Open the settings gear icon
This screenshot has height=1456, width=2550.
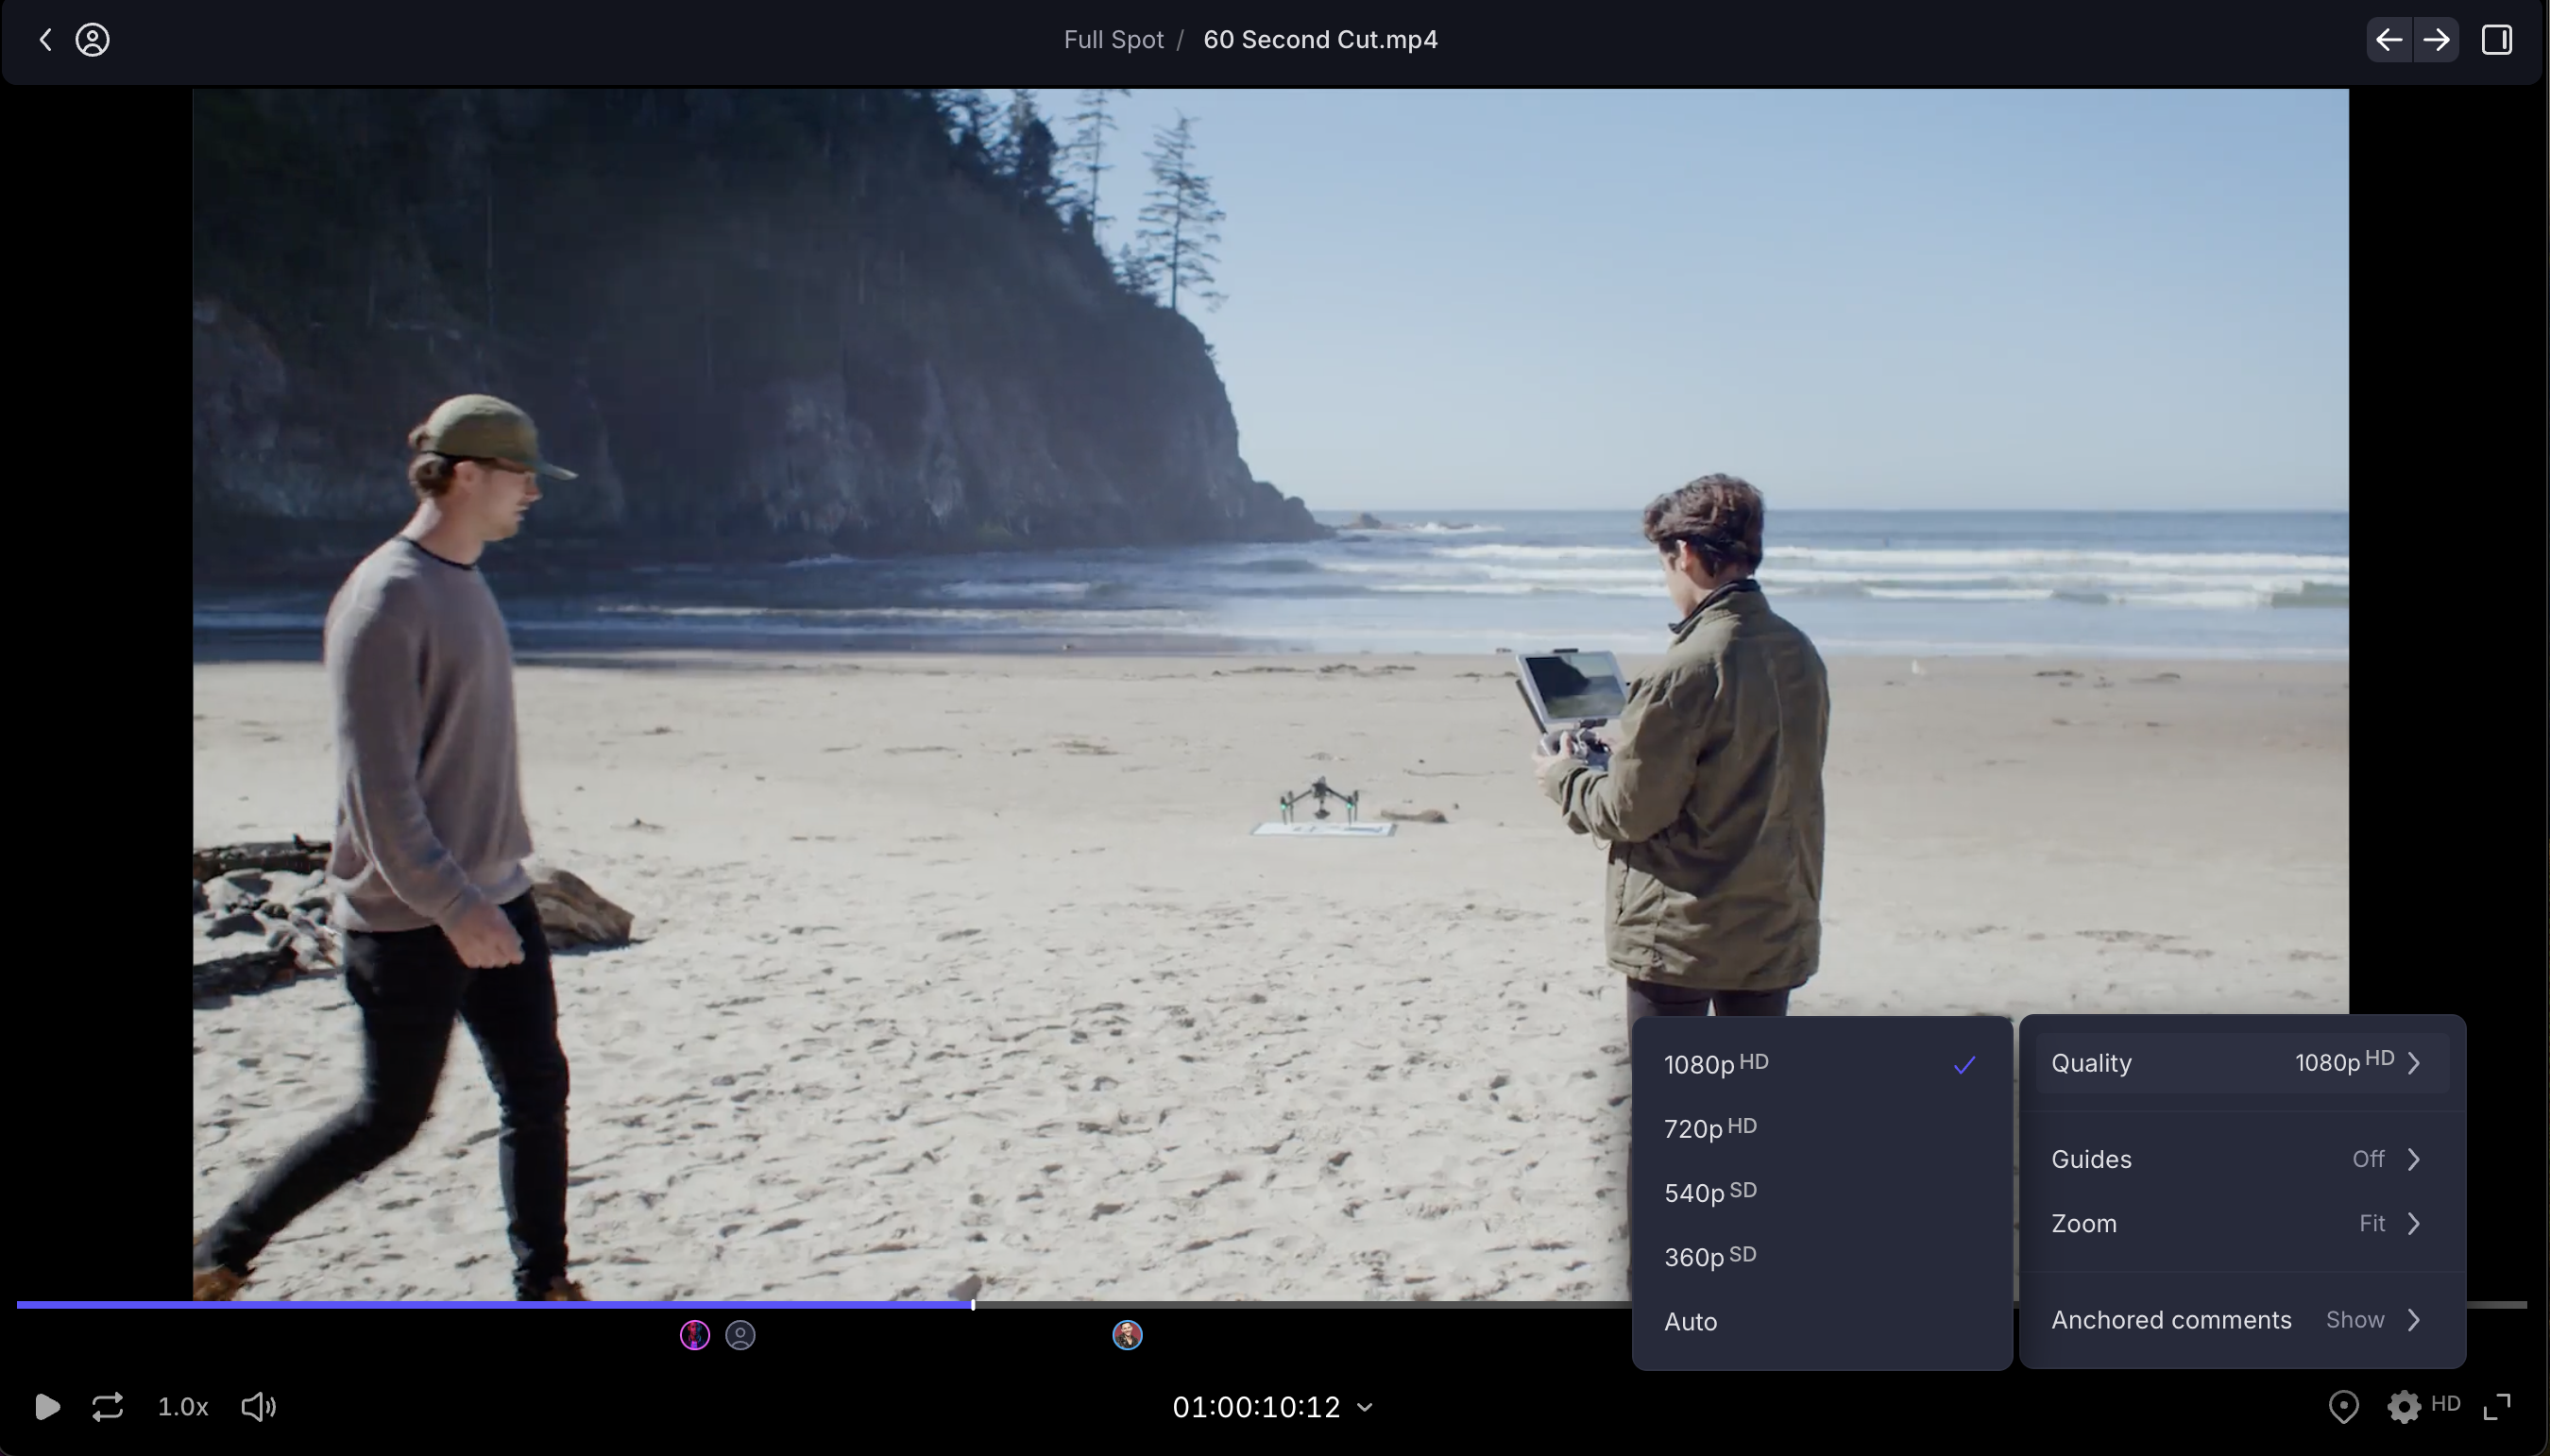(2403, 1407)
